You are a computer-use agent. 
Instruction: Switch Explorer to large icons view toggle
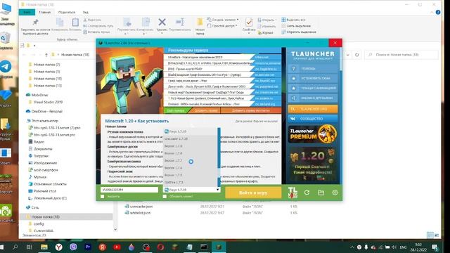(437, 235)
